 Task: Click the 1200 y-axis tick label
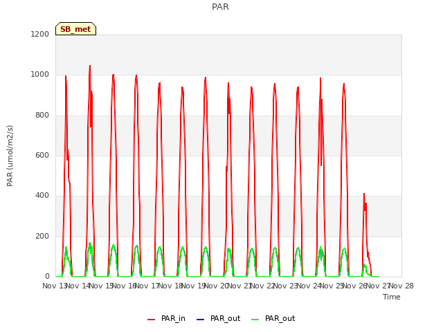point(40,34)
